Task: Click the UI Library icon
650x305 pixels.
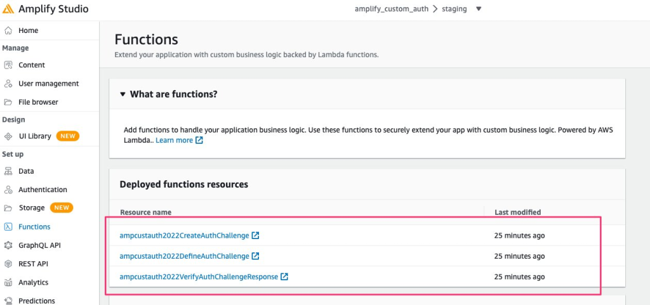Action: click(8, 136)
